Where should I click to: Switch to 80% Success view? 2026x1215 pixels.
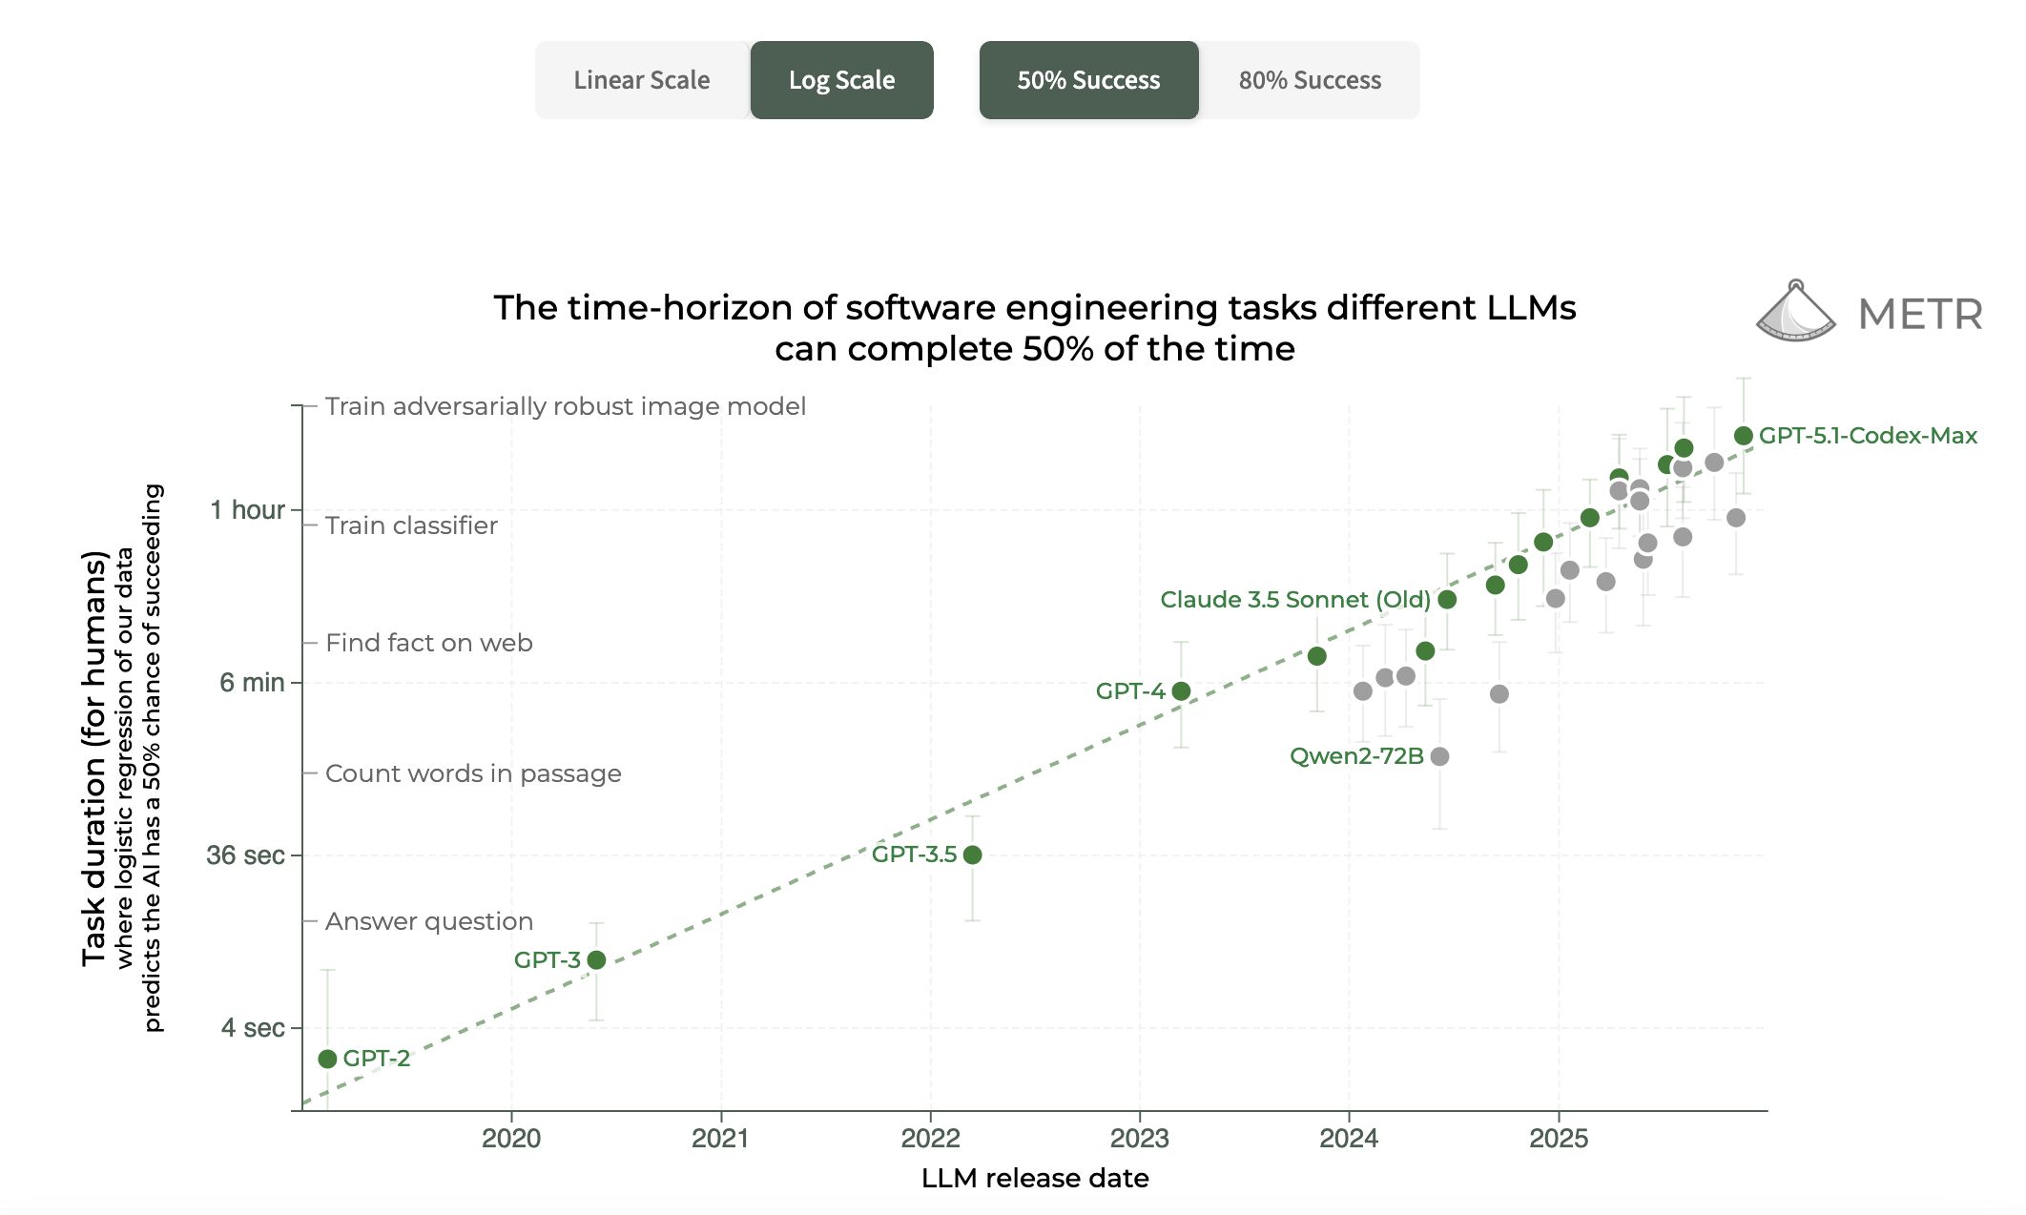[1309, 80]
